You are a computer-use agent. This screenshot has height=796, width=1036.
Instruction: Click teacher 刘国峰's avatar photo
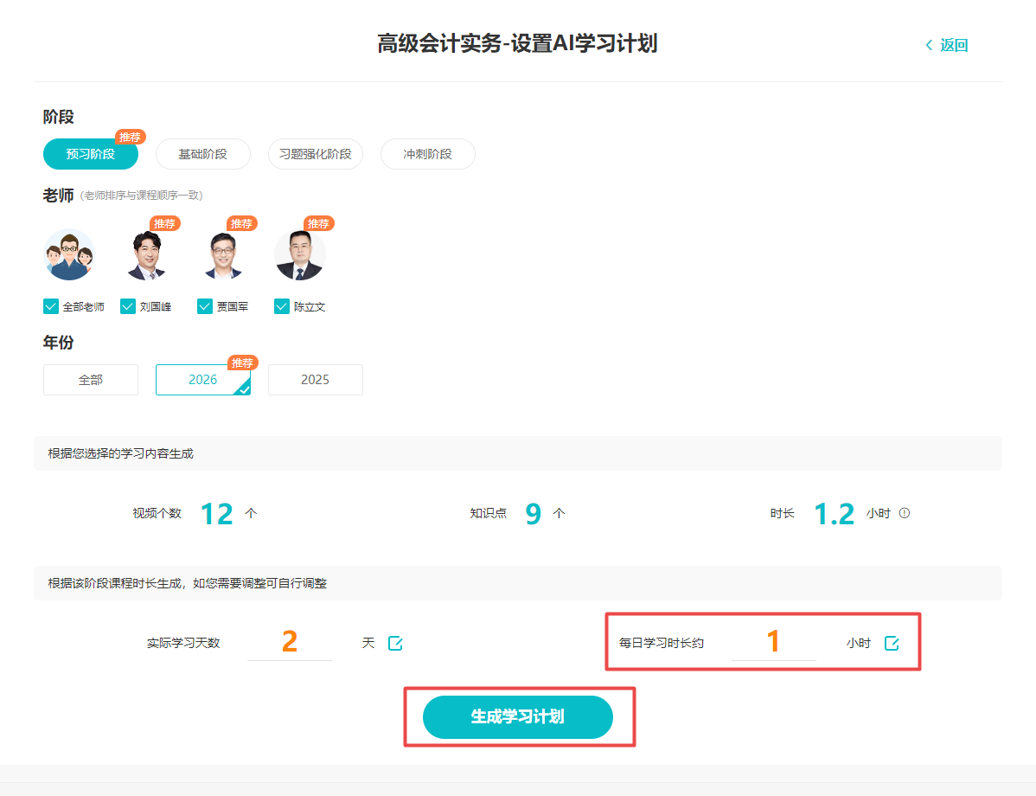(x=145, y=256)
